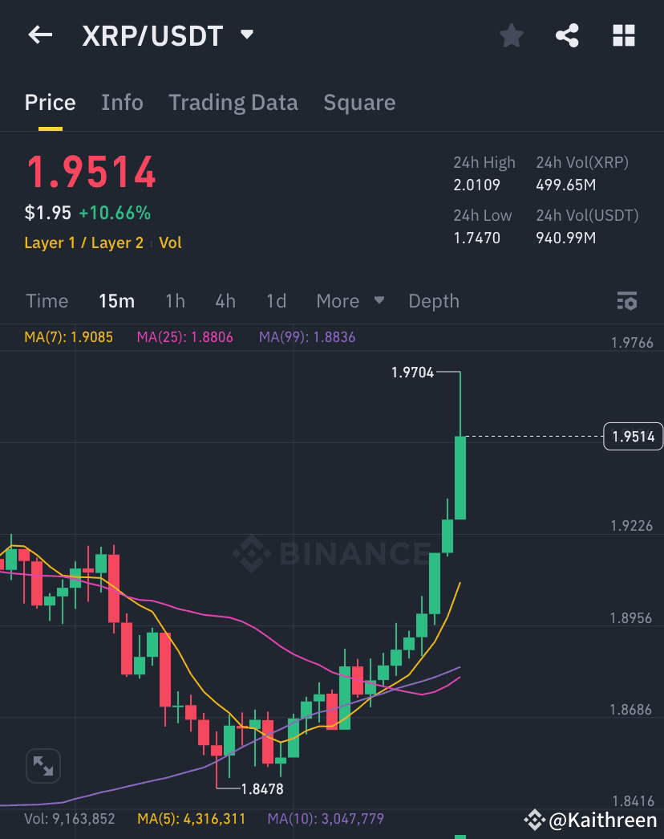Screen dimensions: 664x839
Task: Switch to the Trading Data tab
Action: (233, 102)
